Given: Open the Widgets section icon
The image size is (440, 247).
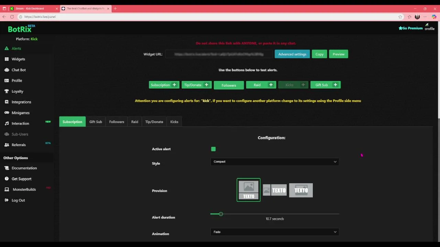Looking at the screenshot, I should 7,59.
